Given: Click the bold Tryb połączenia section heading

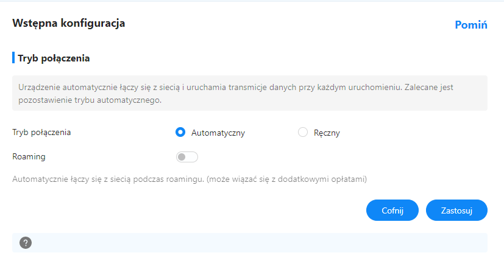Looking at the screenshot, I should click(x=54, y=58).
